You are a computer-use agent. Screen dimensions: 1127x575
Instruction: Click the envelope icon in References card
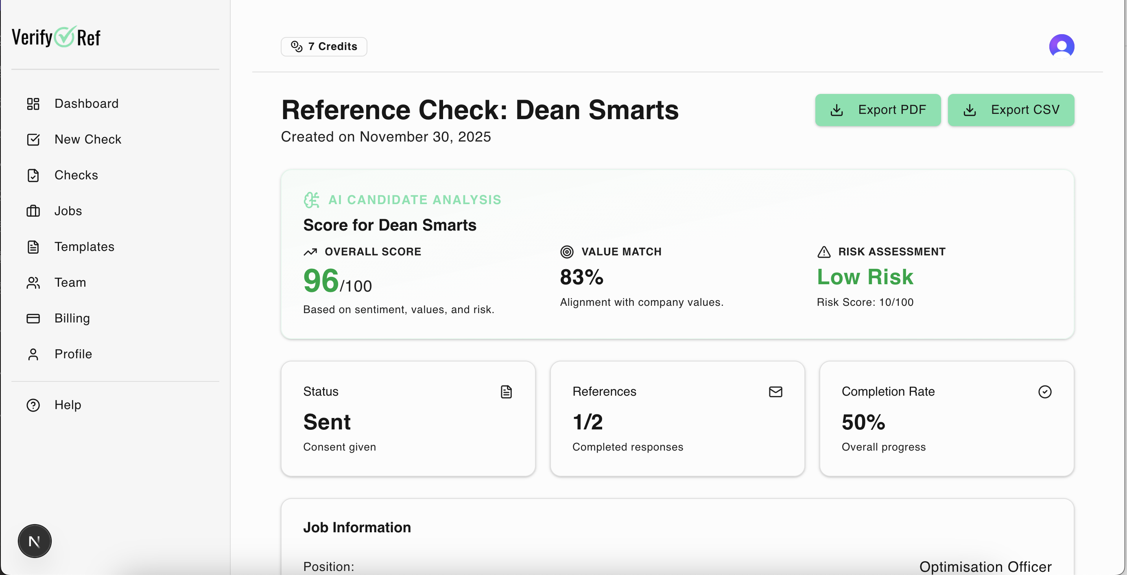tap(775, 391)
